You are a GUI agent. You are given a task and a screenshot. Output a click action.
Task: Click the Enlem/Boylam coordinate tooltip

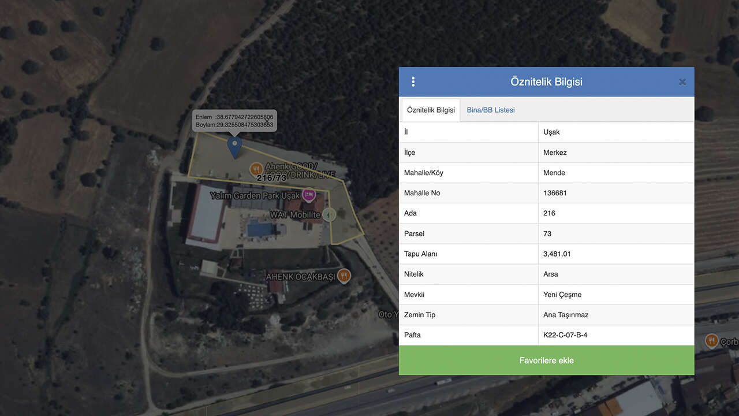click(x=234, y=121)
